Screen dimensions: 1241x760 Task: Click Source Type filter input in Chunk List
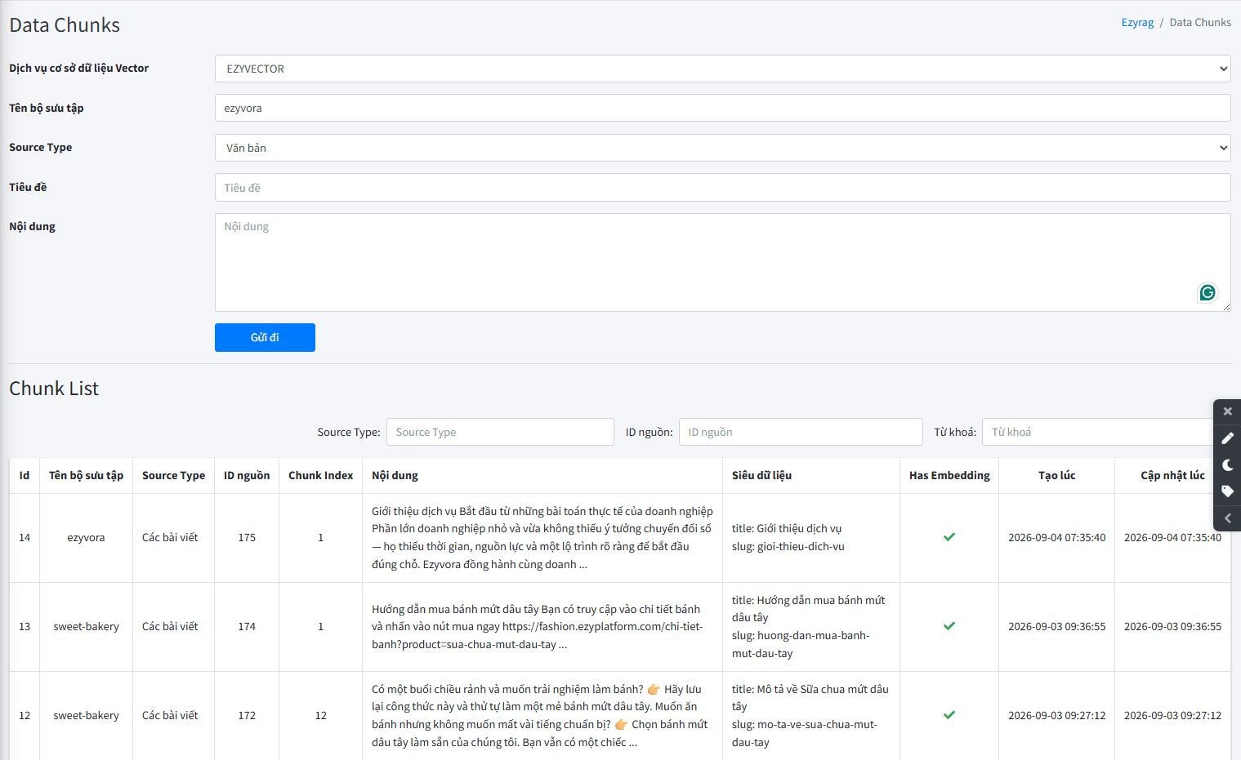click(500, 432)
